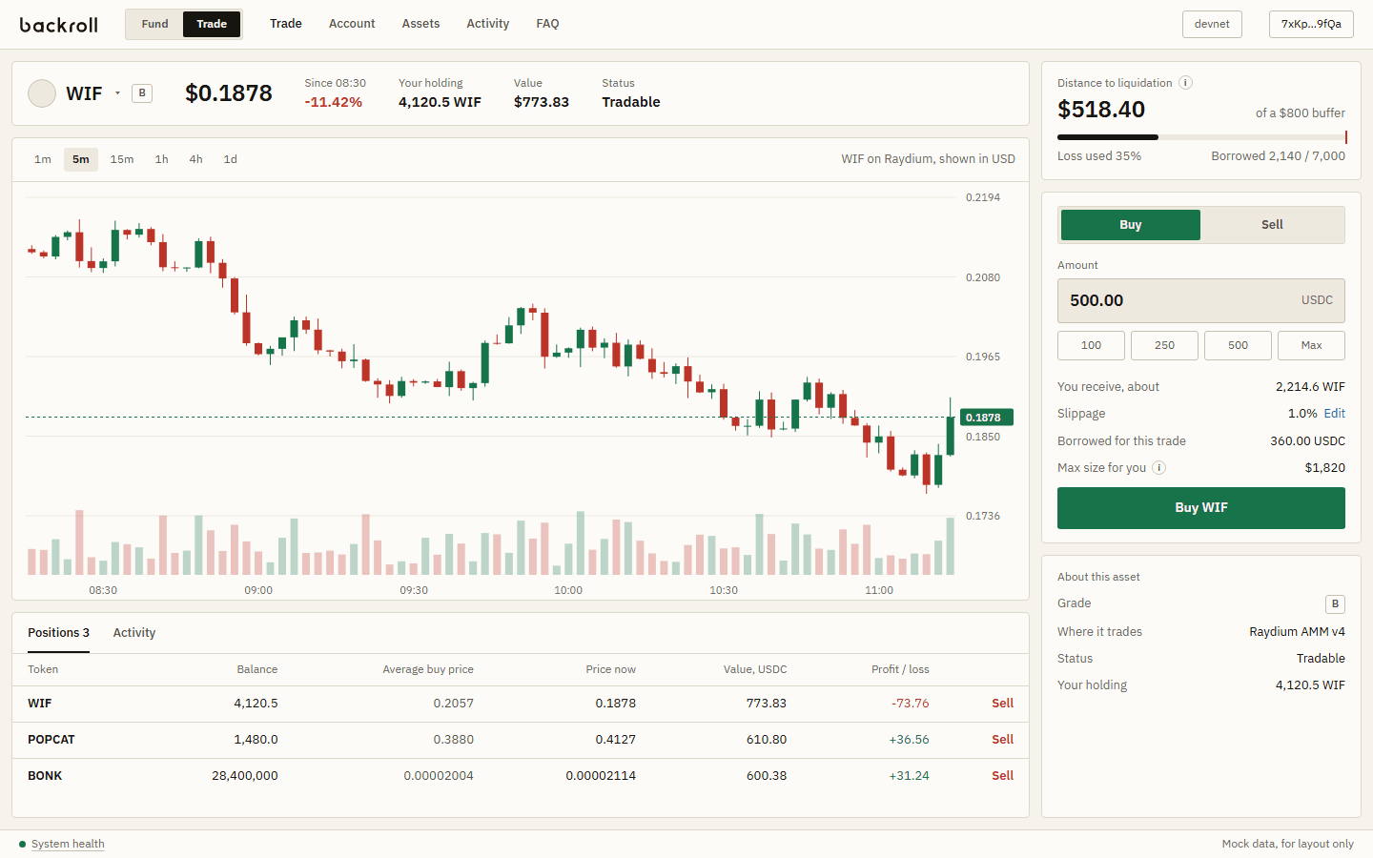Image resolution: width=1373 pixels, height=858 pixels.
Task: Open the backroll logo home link
Action: click(x=58, y=24)
